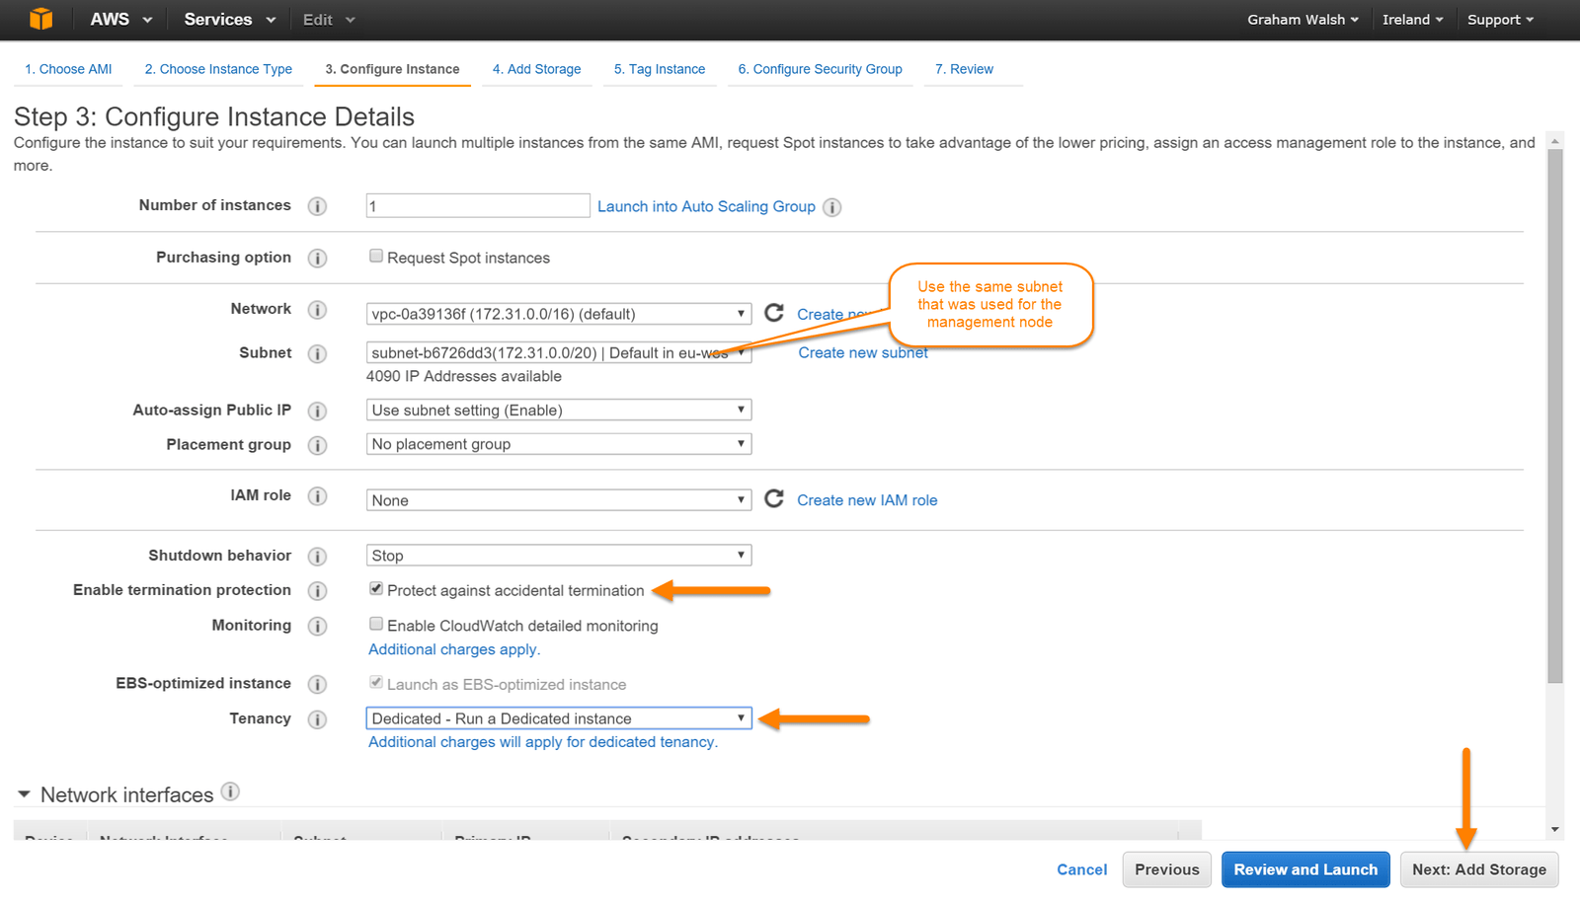Click Review and Launch button
Image resolution: width=1580 pixels, height=903 pixels.
[x=1305, y=869]
